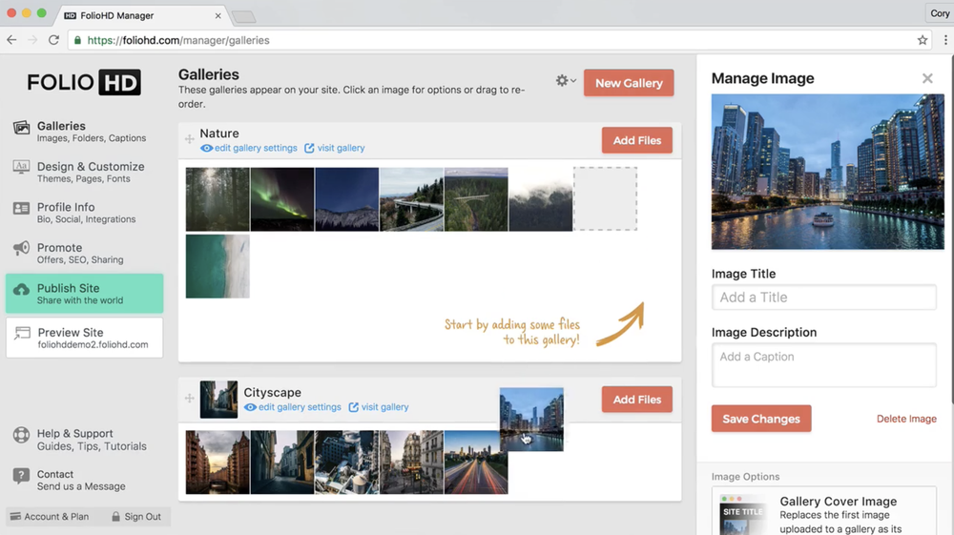
Task: Click browser reload icon
Action: coord(53,40)
